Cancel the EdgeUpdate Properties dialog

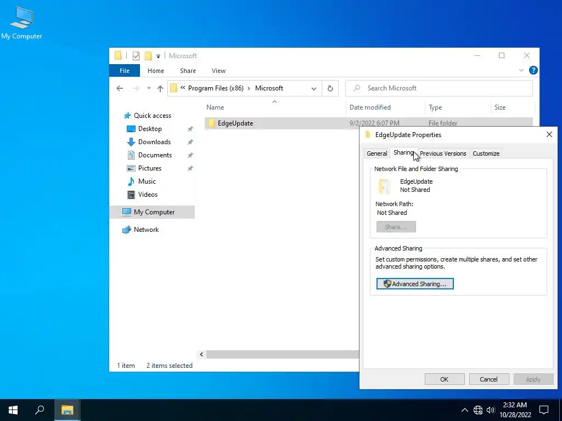tap(489, 379)
